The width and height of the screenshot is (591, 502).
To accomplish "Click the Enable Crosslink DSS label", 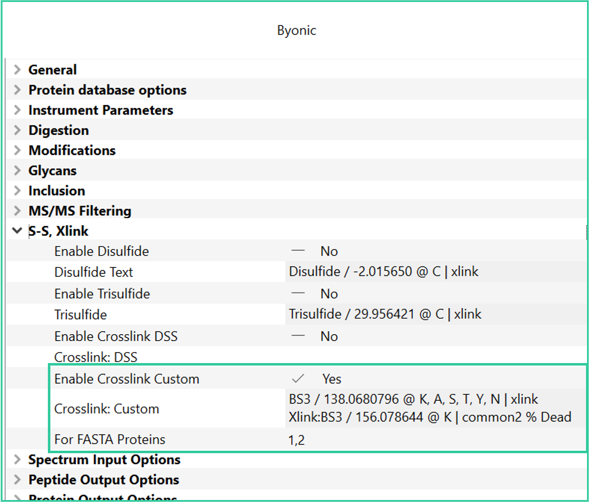I will (x=116, y=336).
